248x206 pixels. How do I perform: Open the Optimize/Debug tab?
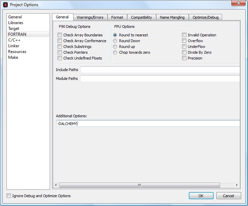tap(205, 17)
